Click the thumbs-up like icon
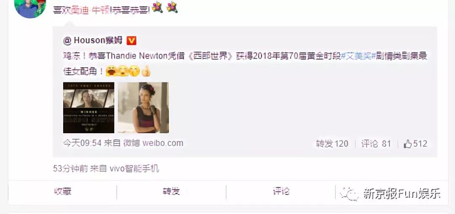The height and width of the screenshot is (214, 455). coord(408,144)
